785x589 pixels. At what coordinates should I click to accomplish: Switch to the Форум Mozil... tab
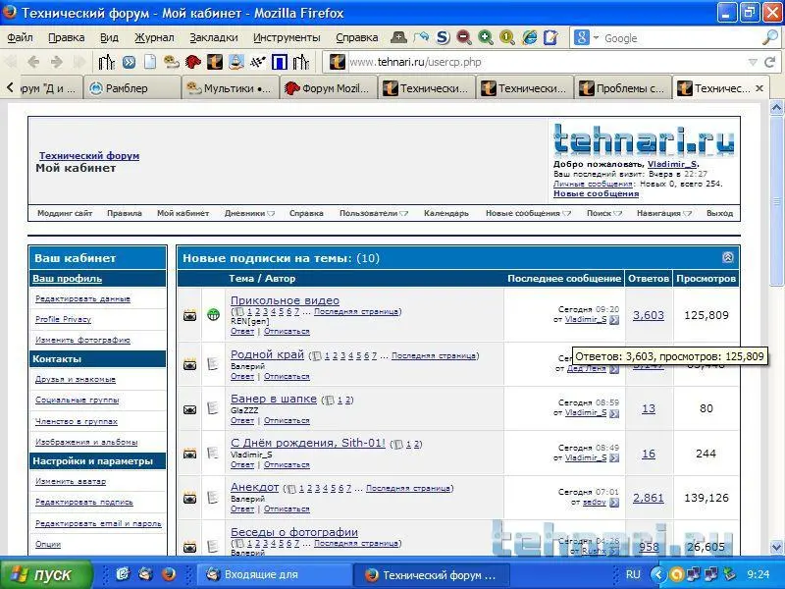click(x=328, y=88)
